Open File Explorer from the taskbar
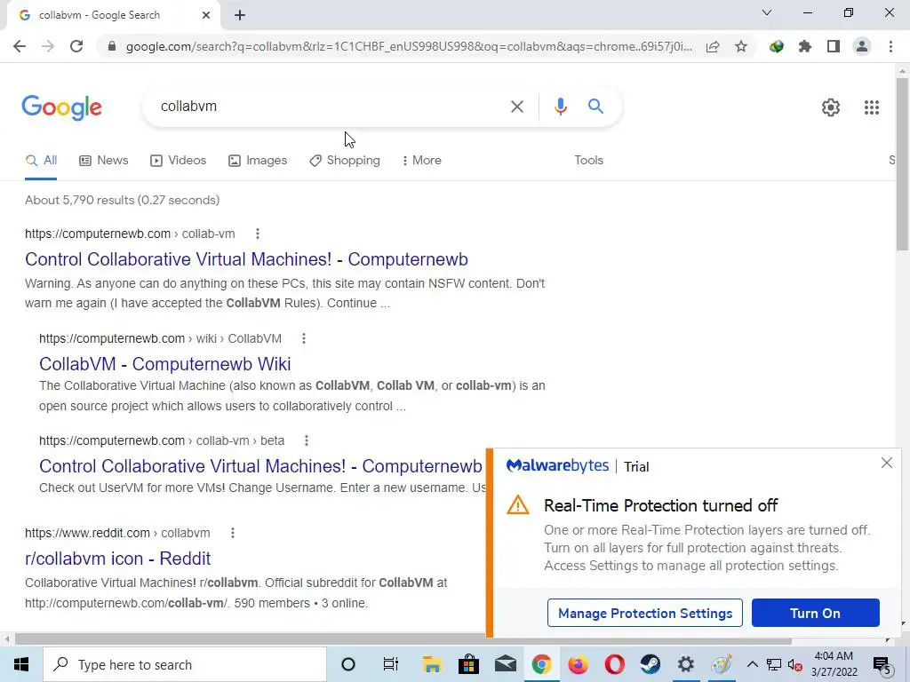Screen dimensions: 910x682 click(432, 664)
